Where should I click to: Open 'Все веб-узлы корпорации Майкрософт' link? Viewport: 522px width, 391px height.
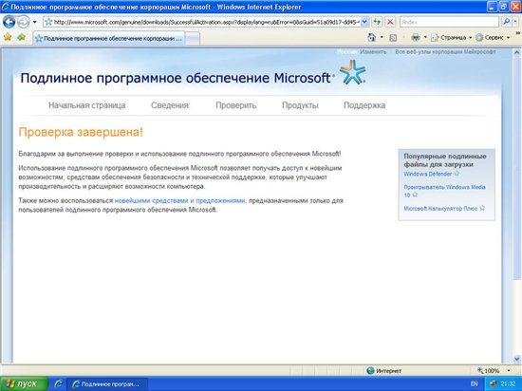tap(445, 52)
